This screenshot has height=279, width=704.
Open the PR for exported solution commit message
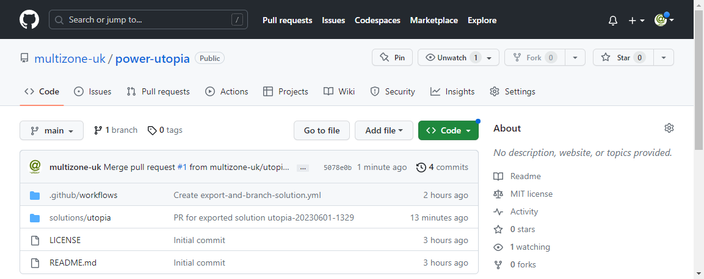coord(264,217)
